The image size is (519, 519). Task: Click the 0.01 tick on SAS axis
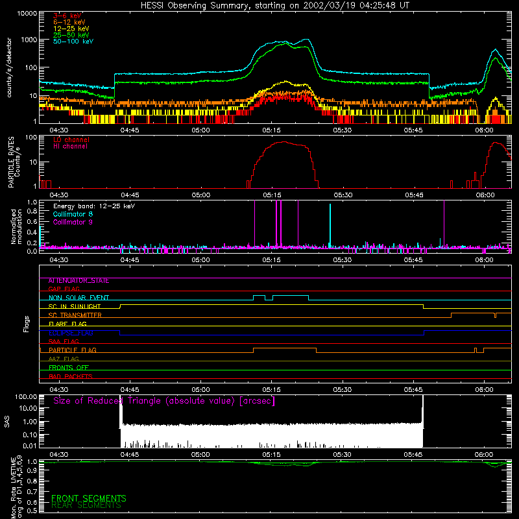click(30, 446)
